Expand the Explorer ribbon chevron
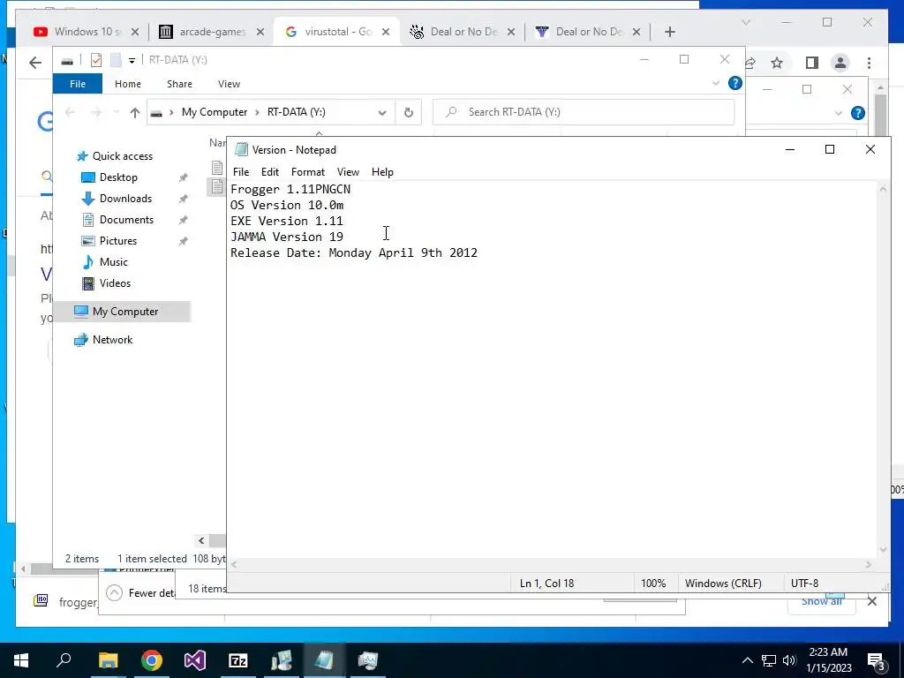This screenshot has width=904, height=678. [715, 84]
